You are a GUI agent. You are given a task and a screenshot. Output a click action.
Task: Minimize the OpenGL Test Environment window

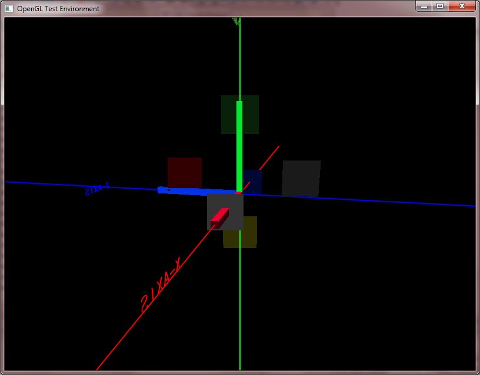(x=424, y=6)
